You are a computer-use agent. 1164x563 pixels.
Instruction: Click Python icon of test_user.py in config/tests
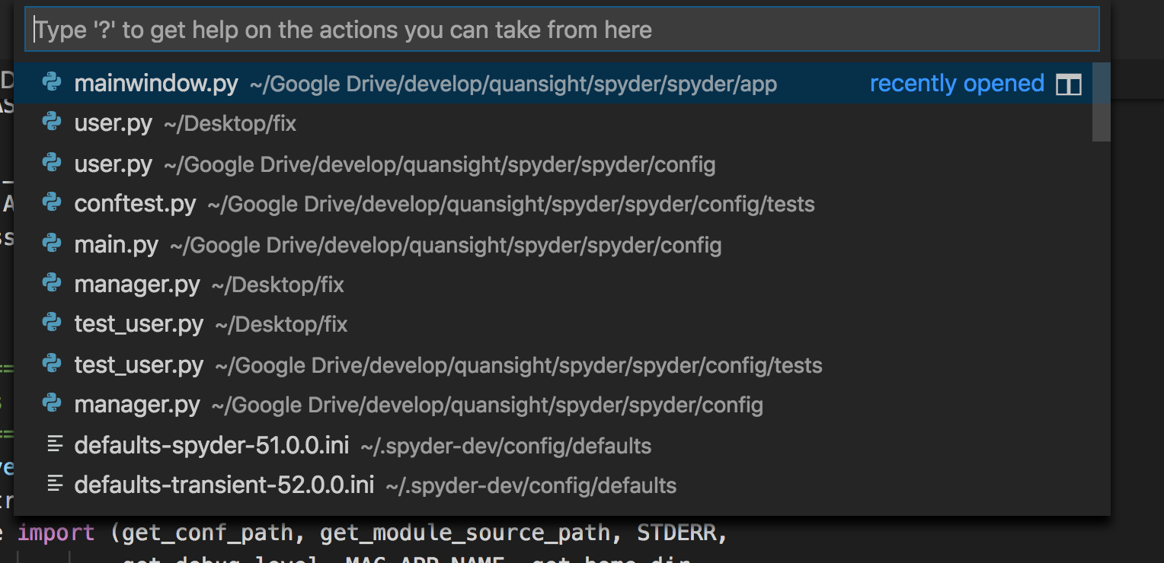[x=52, y=363]
